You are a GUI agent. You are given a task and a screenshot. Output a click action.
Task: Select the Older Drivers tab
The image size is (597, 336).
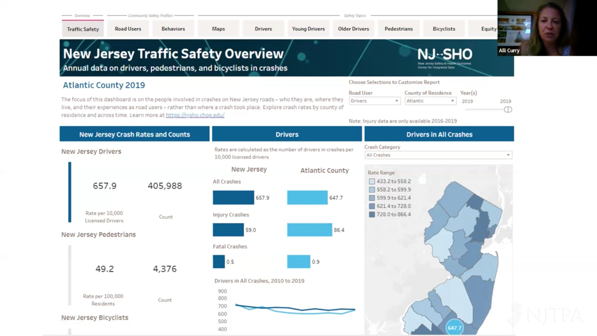pos(353,28)
